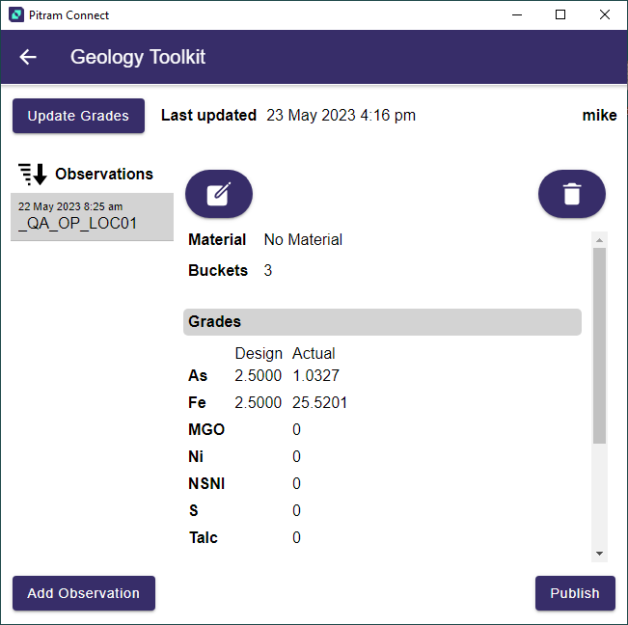
Task: Click the Material label
Action: (x=217, y=240)
